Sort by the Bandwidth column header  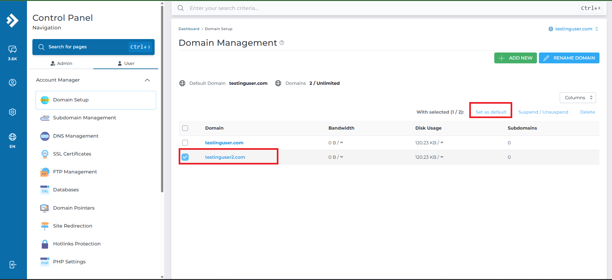(x=341, y=128)
